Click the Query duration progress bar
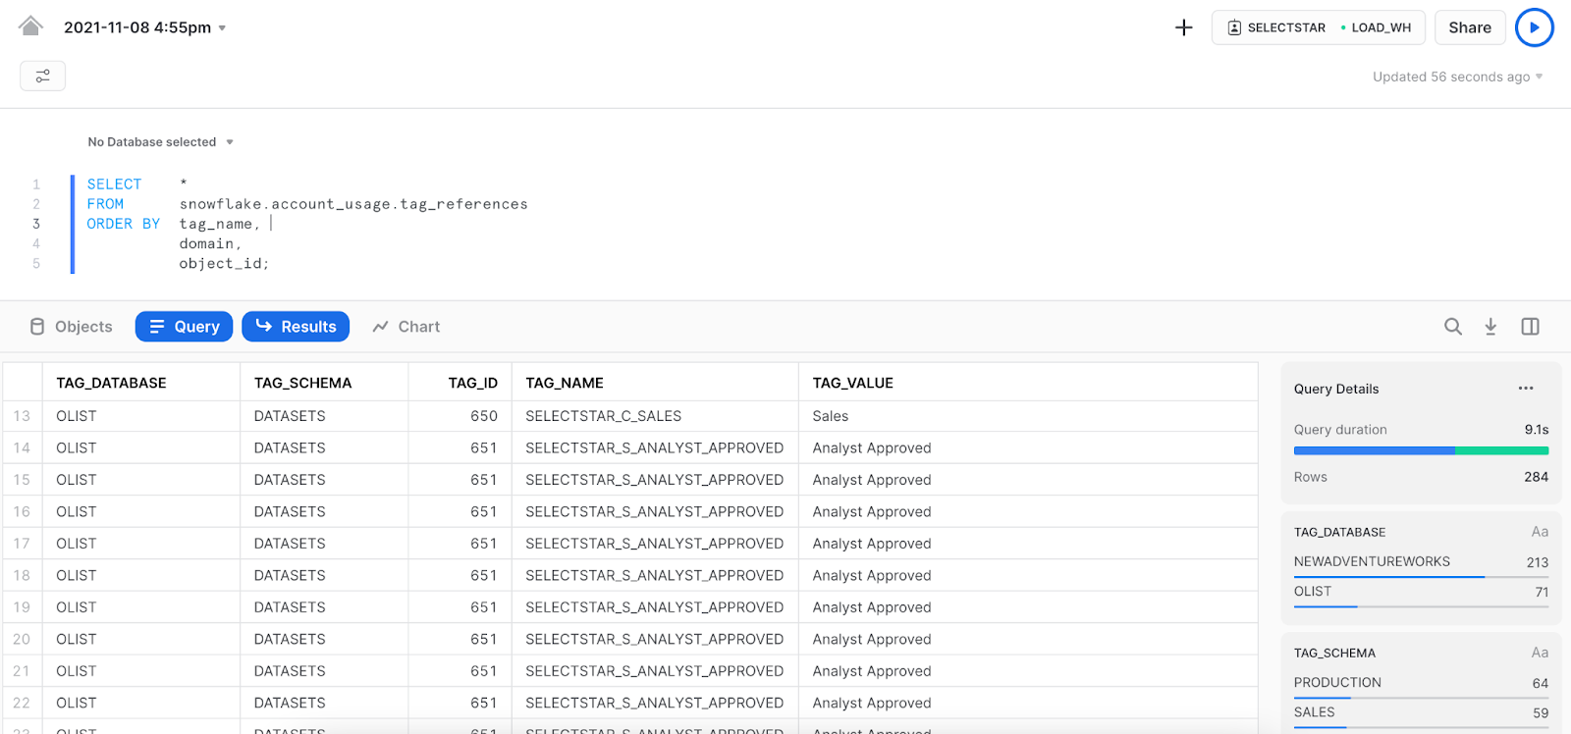This screenshot has width=1571, height=734. tap(1420, 450)
